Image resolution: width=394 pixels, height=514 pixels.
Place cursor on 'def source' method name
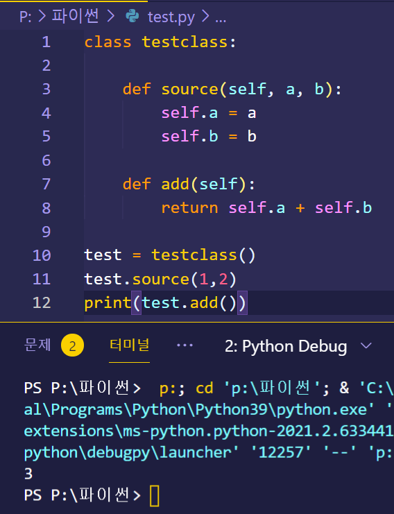pyautogui.click(x=189, y=89)
